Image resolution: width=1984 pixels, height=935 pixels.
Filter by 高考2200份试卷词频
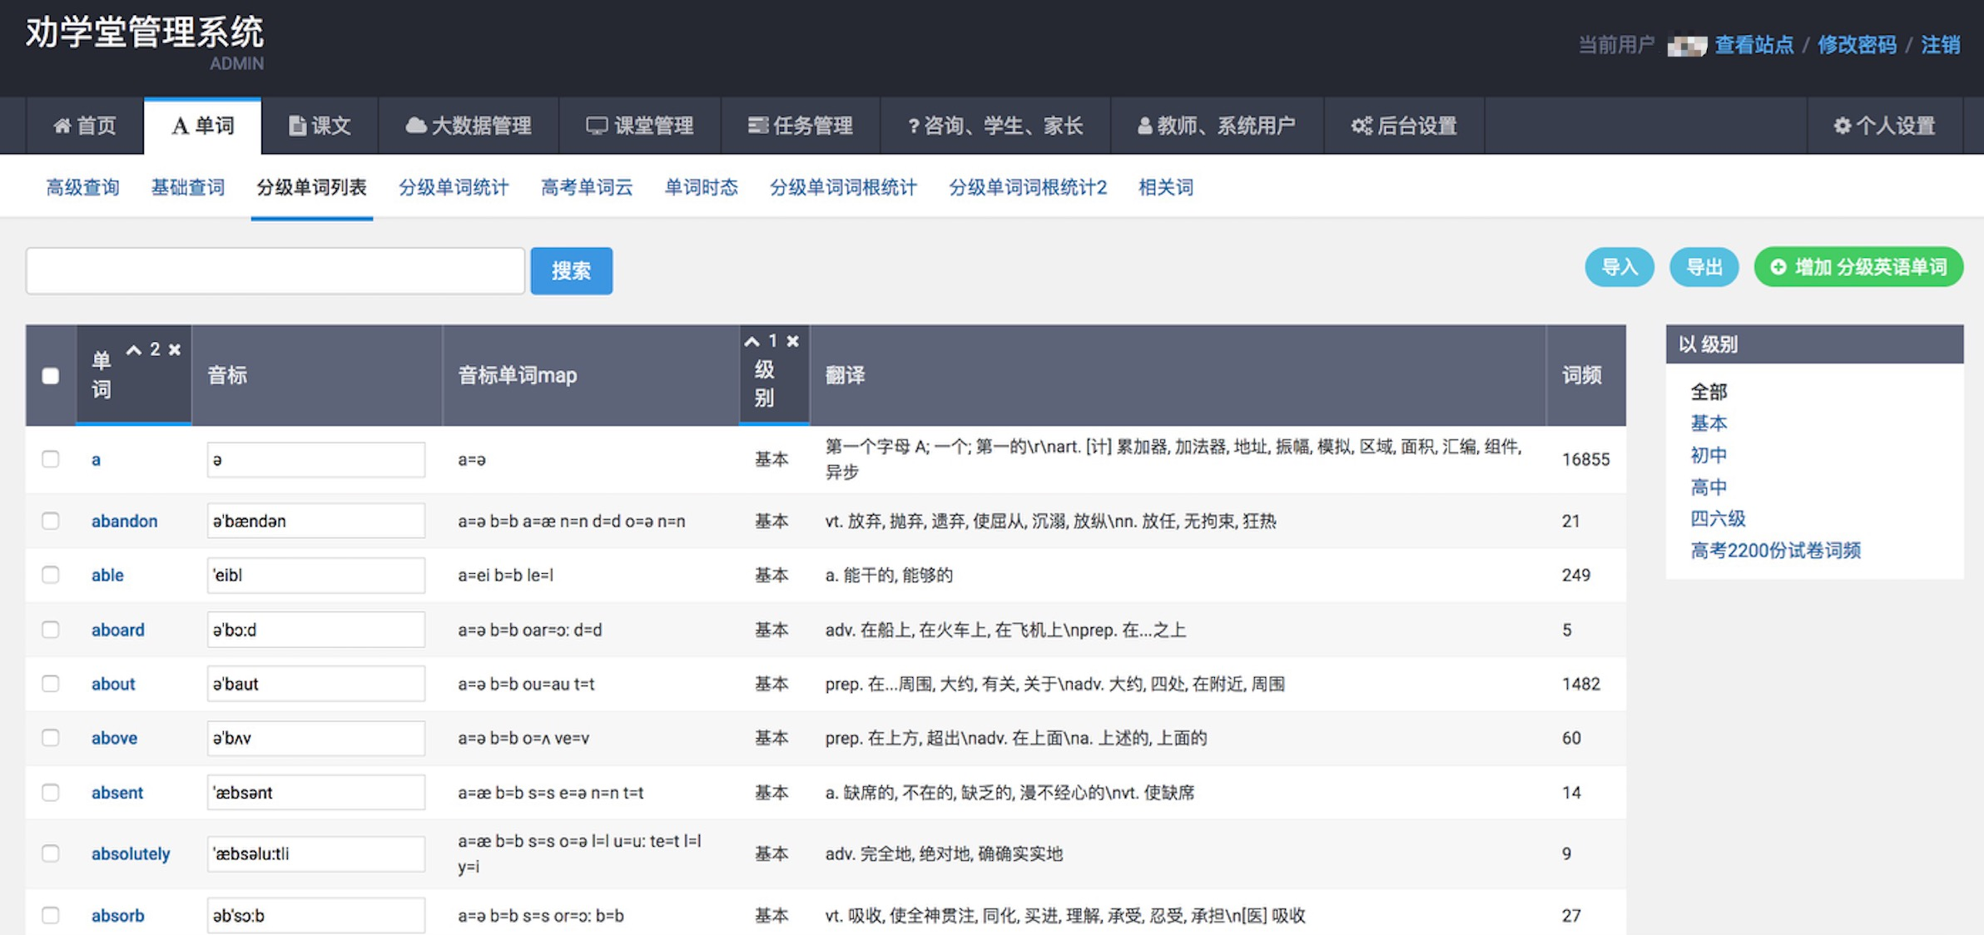pos(1776,550)
